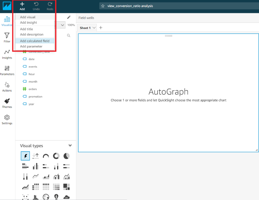Switch to the Sheet 1 tab
Image resolution: width=259 pixels, height=200 pixels.
click(85, 28)
